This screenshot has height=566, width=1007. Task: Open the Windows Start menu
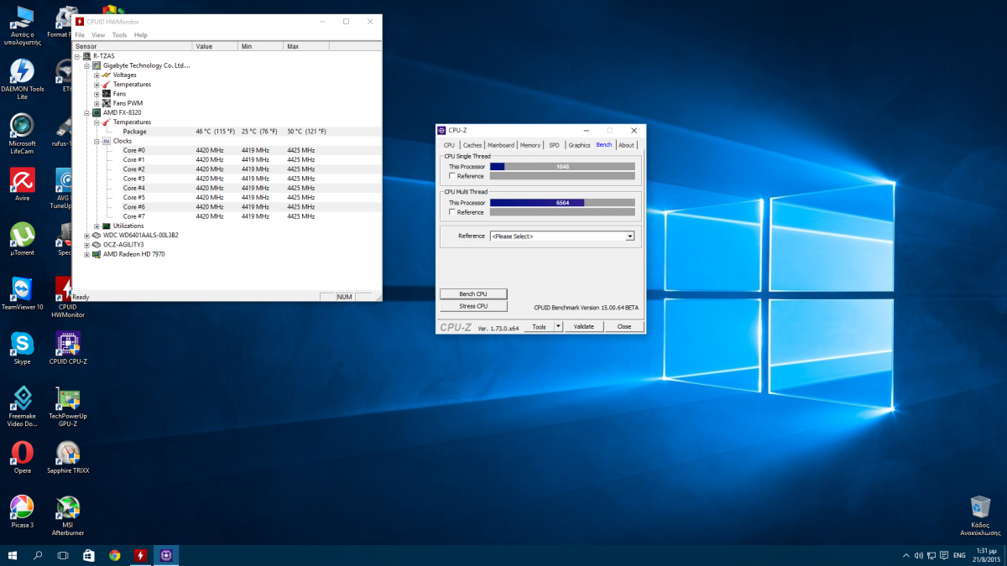click(13, 555)
